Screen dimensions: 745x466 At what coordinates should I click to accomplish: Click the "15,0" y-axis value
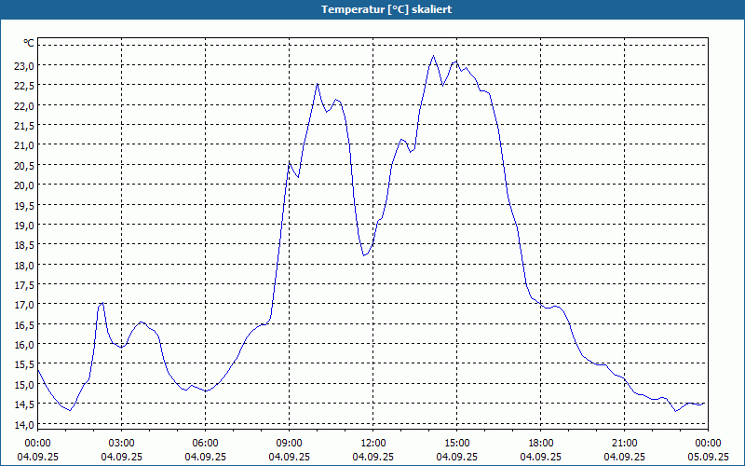[24, 385]
